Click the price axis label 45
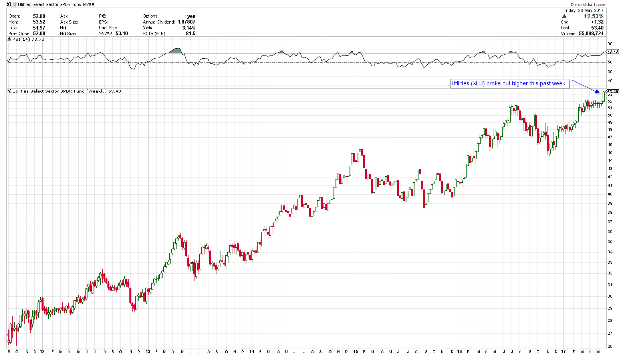 point(610,153)
